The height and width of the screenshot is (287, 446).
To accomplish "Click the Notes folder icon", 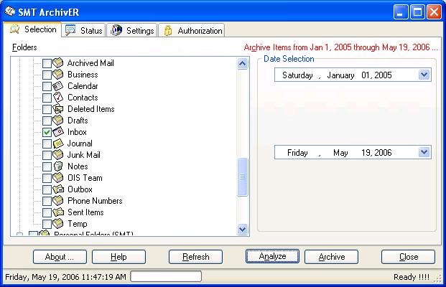I will (x=58, y=166).
